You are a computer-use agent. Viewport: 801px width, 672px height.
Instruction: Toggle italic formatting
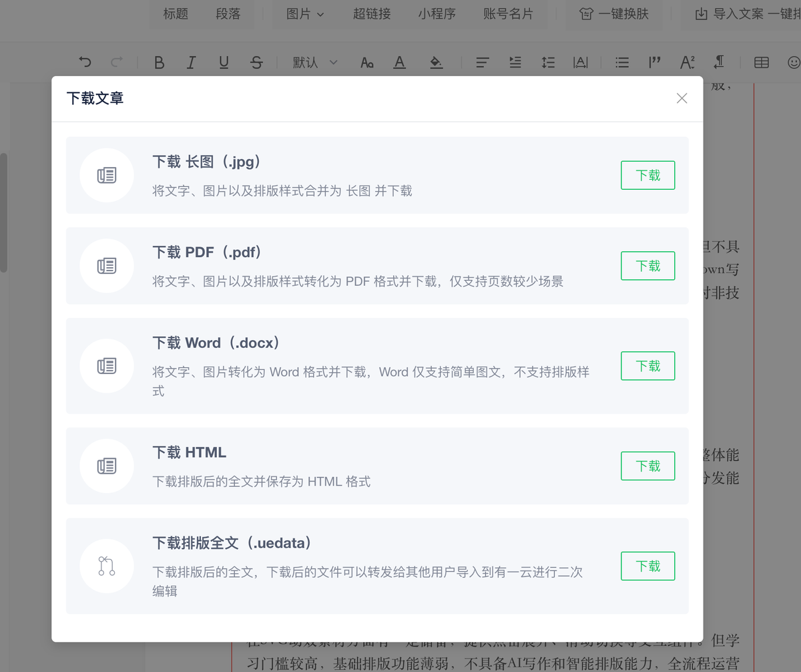(192, 62)
